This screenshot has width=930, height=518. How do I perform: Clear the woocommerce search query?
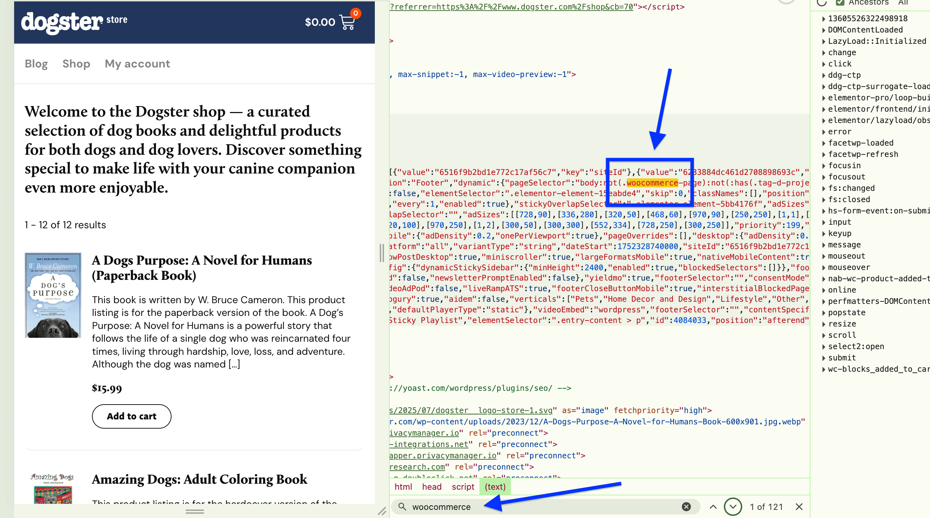tap(686, 506)
